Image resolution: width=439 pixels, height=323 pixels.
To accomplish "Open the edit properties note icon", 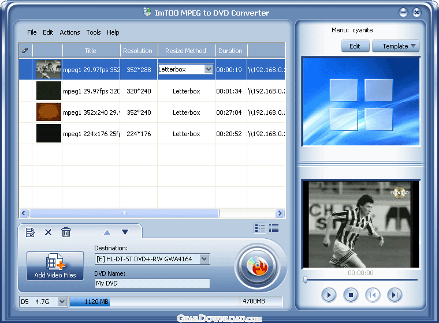I will (30, 232).
